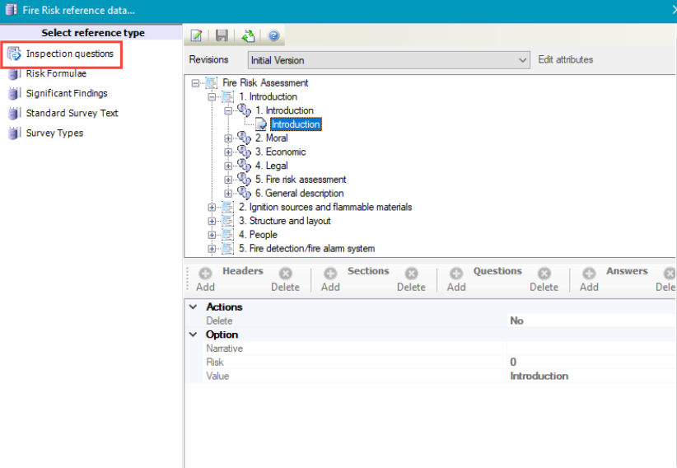
Task: Expand '4. People' section node
Action: 212,235
